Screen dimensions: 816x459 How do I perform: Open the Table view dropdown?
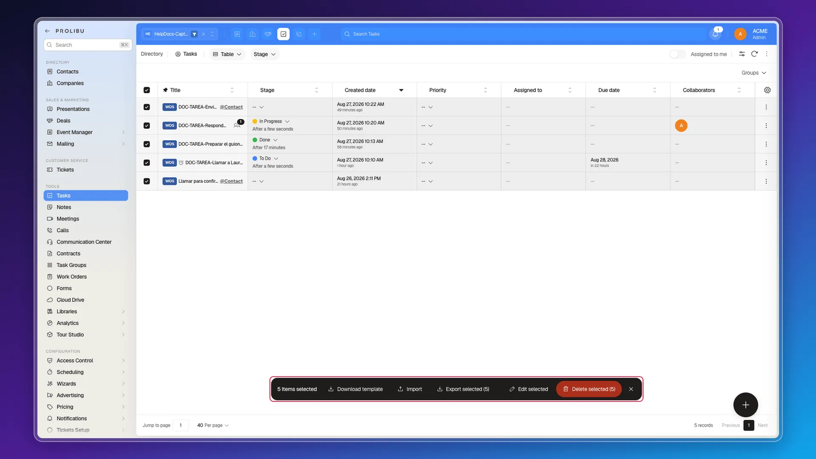tap(227, 54)
